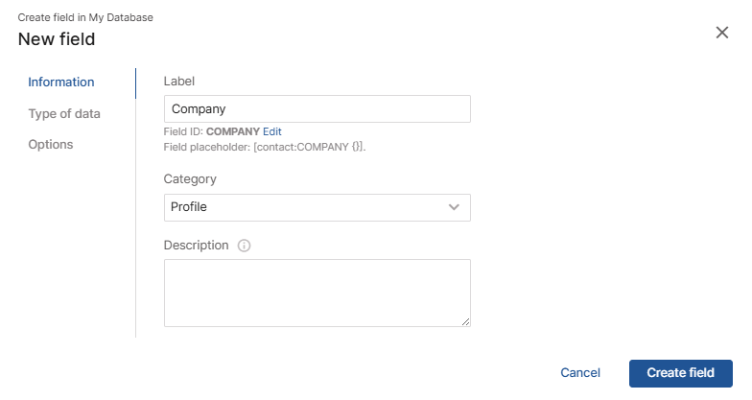Click inside the Description text area
Image resolution: width=752 pixels, height=400 pixels.
coord(317,293)
